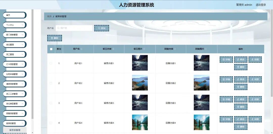This screenshot has width=273, height=134.
Task: Open 详情 for the 用户名3 row
Action: tap(226, 99)
